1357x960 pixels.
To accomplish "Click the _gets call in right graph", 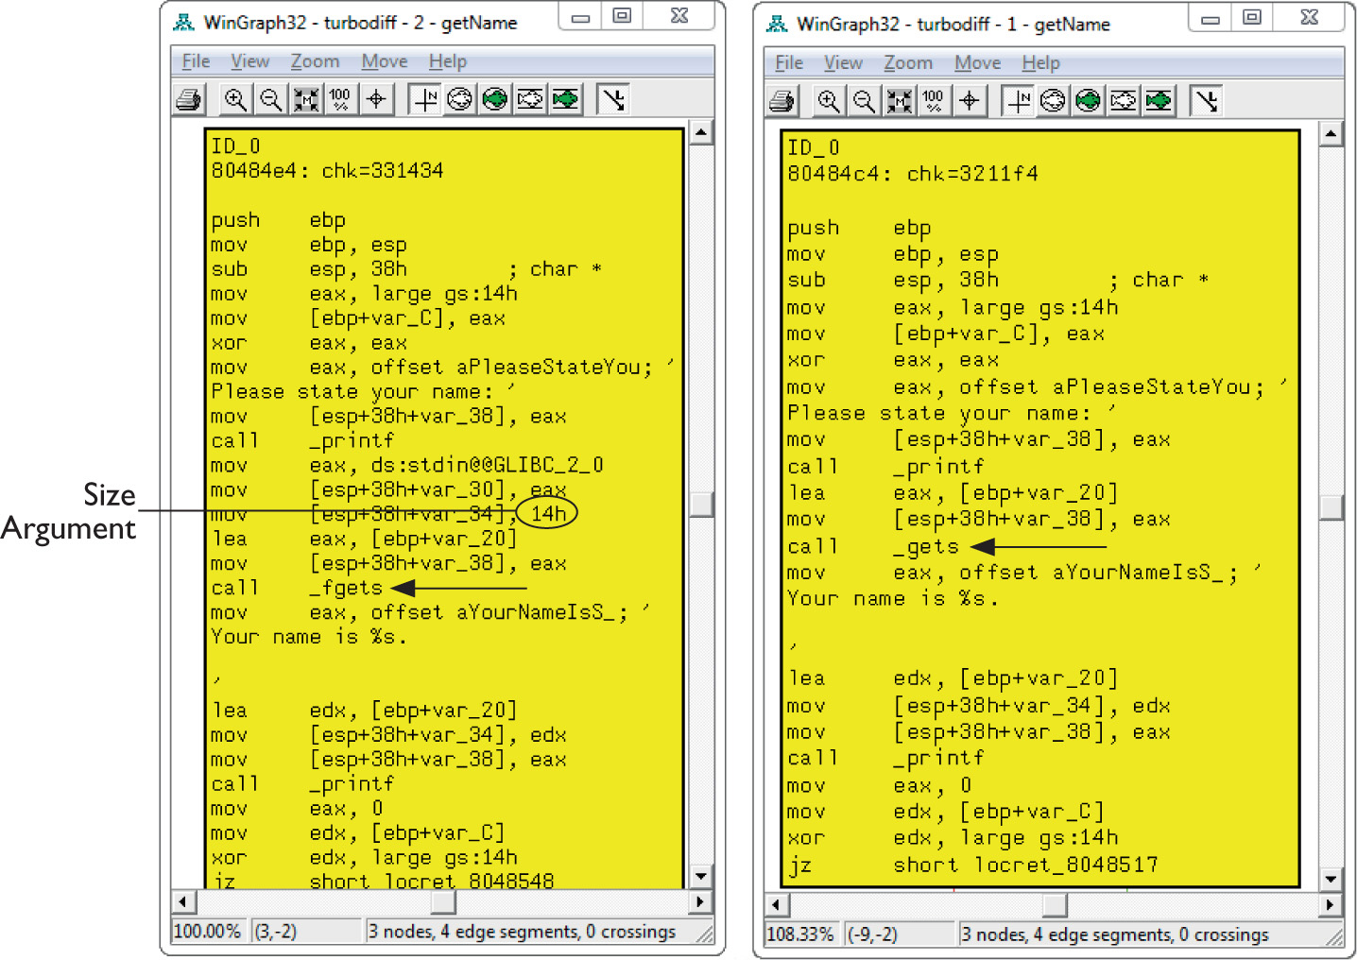I will (926, 546).
